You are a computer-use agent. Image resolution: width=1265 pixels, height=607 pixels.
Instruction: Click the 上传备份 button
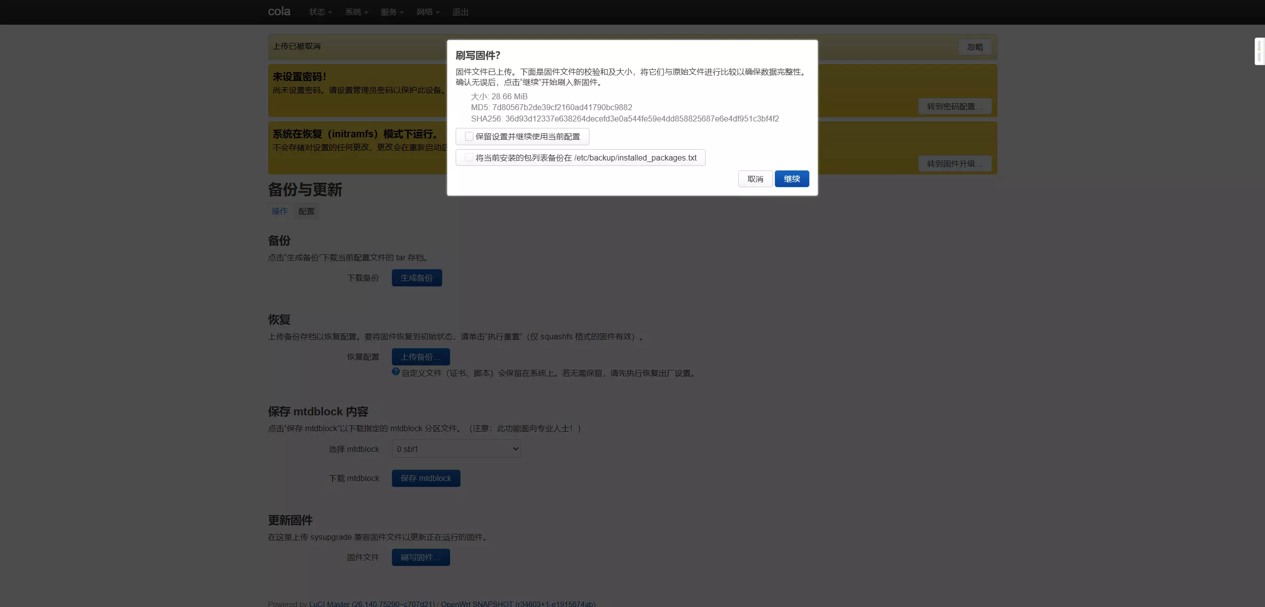tap(421, 357)
